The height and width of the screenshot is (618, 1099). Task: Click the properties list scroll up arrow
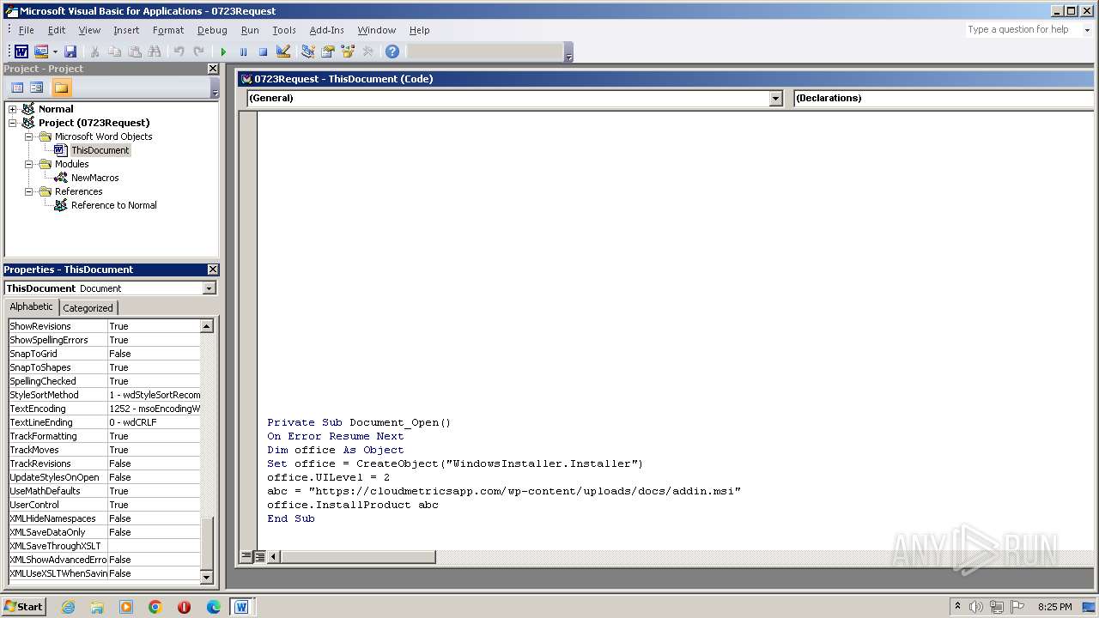(x=207, y=326)
